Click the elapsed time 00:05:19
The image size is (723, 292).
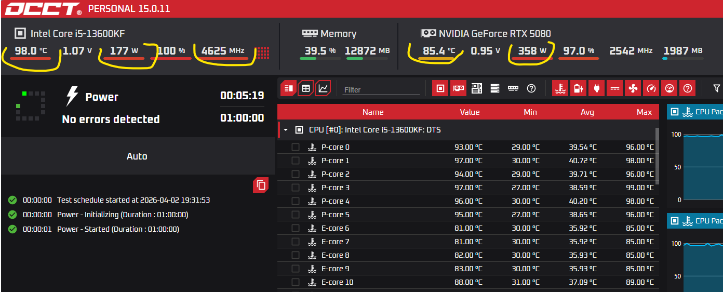click(x=242, y=96)
